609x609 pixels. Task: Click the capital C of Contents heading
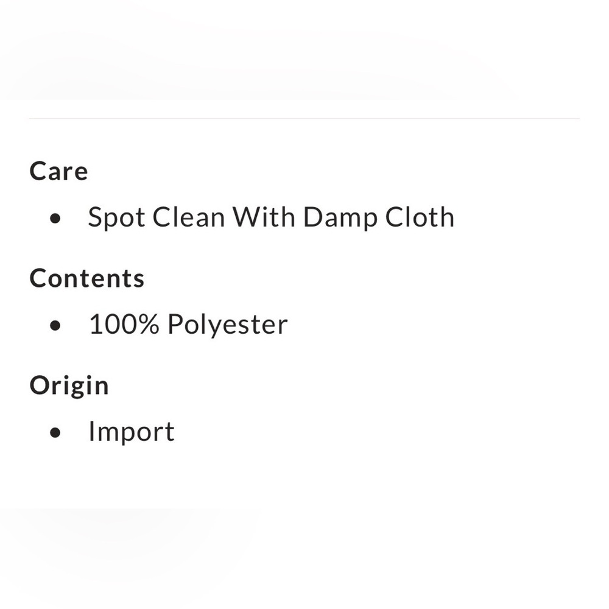point(39,278)
